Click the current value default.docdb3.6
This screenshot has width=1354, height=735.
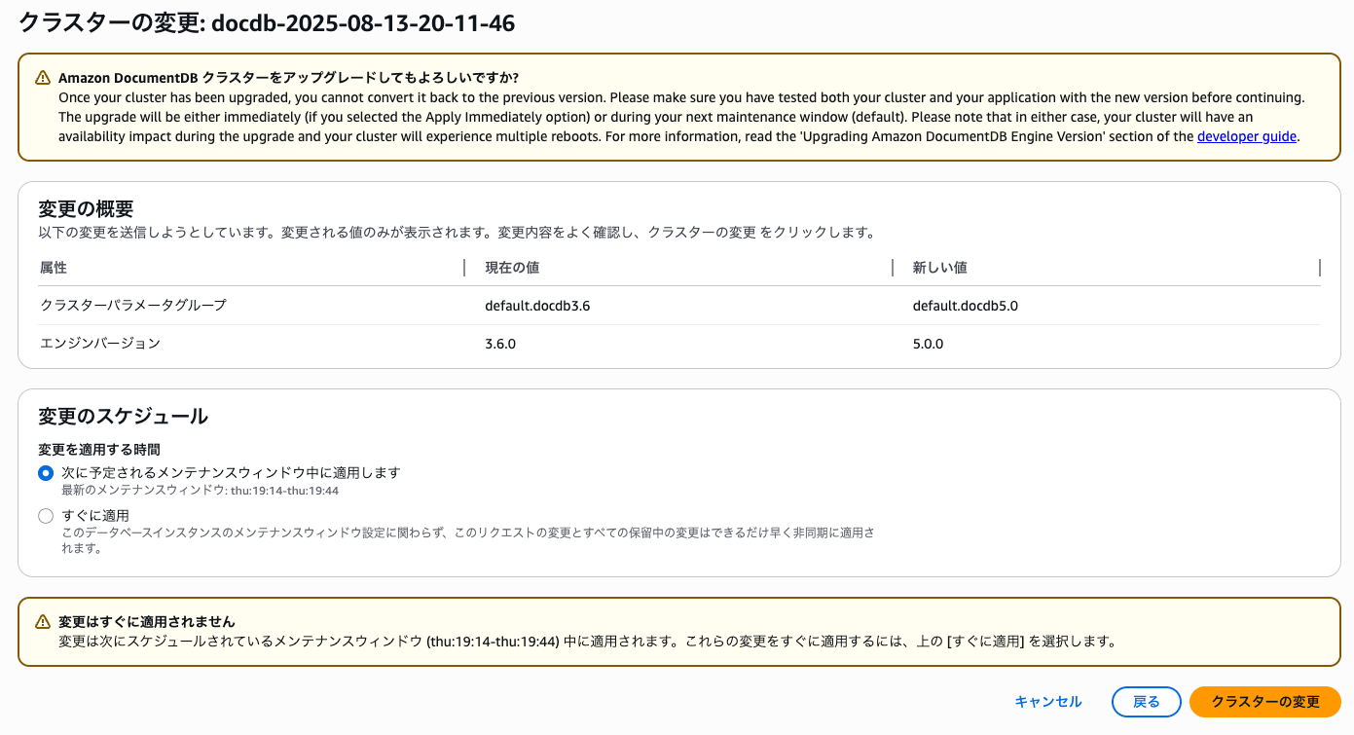(x=537, y=306)
